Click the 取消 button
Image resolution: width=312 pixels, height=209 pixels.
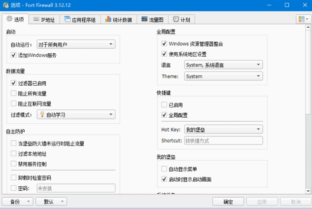pyautogui.click(x=296, y=202)
